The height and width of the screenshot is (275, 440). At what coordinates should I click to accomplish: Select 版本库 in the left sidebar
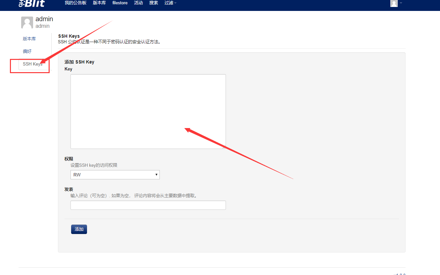click(x=29, y=39)
